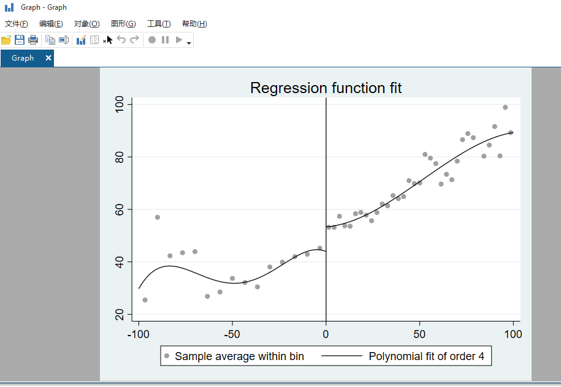Redo the last graph change
561x387 pixels.
tap(134, 39)
